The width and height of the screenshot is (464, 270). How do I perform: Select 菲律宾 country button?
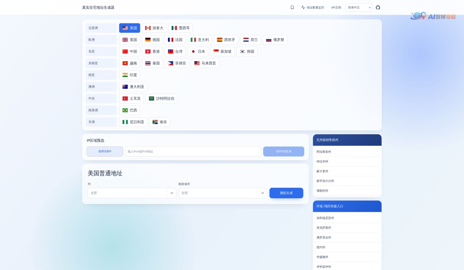(177, 63)
